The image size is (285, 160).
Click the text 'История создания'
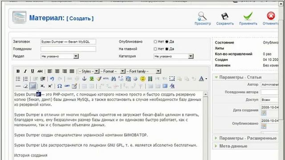[x=31, y=156]
